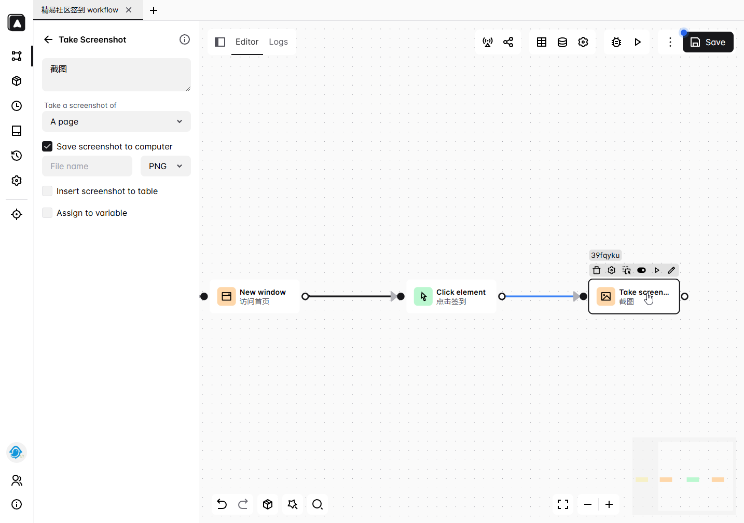
Task: Run the workflow with the play icon
Action: 638,42
